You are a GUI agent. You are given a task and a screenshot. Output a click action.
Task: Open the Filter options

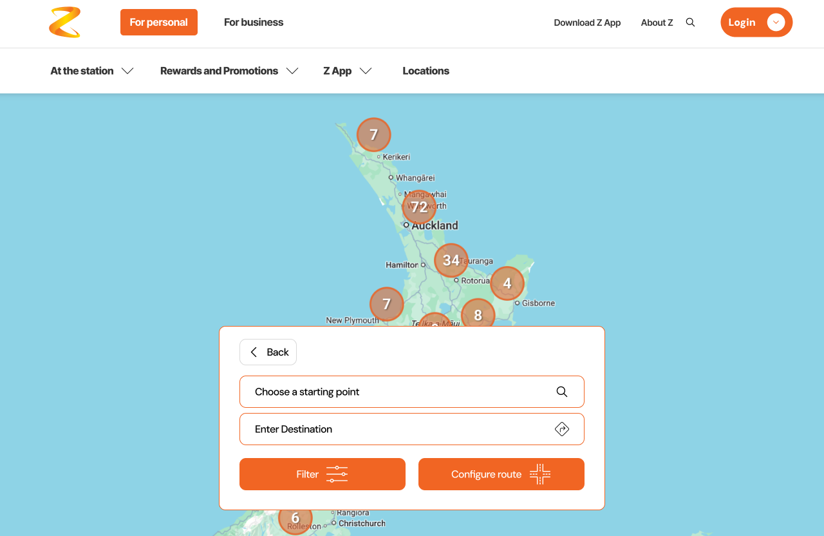coord(323,474)
